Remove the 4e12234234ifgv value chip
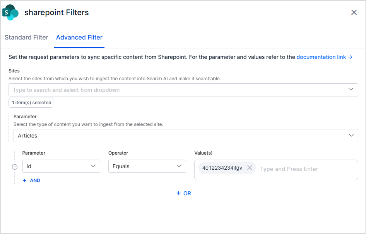Viewport: 366px width, 234px height. point(250,168)
